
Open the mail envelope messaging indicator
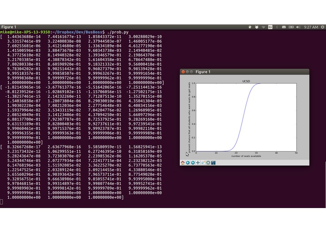[x=284, y=27]
